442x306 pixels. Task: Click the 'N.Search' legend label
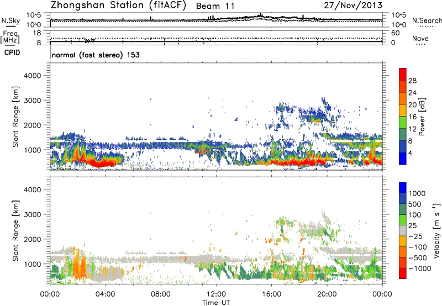point(427,20)
